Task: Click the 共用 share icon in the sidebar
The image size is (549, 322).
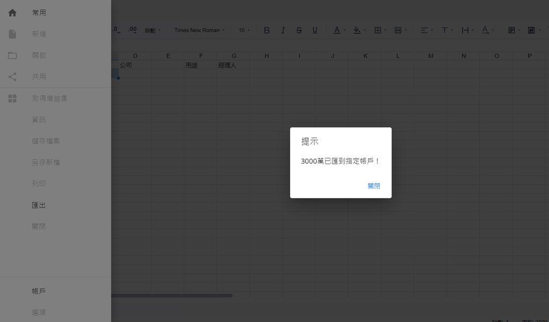Action: 12,76
